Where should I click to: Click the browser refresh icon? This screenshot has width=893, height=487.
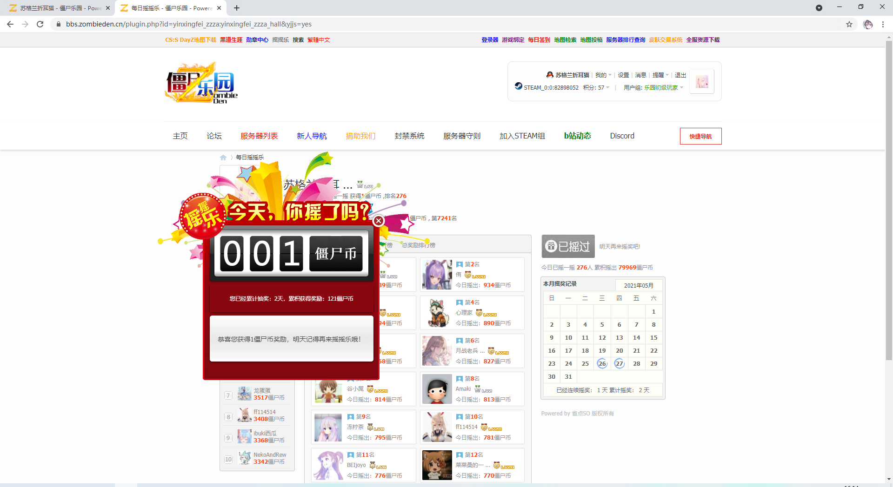pyautogui.click(x=40, y=24)
